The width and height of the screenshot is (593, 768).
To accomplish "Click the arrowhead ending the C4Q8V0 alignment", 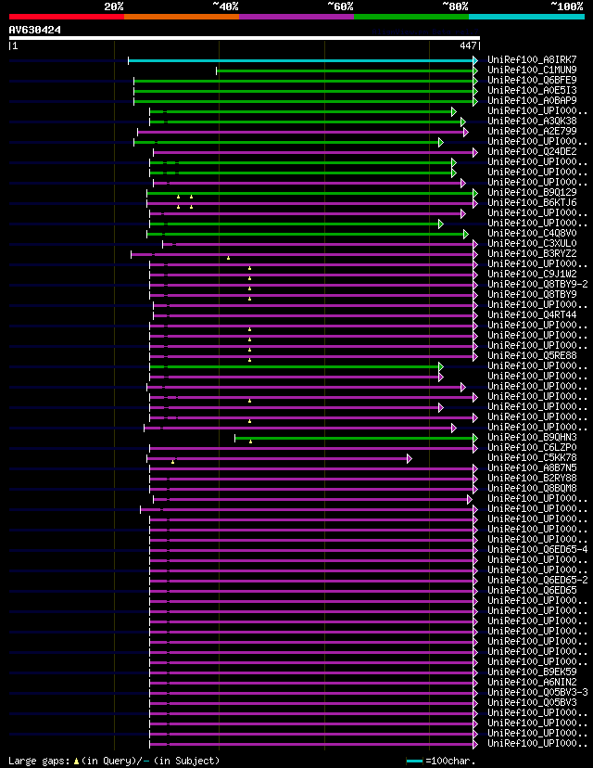I will pos(466,234).
